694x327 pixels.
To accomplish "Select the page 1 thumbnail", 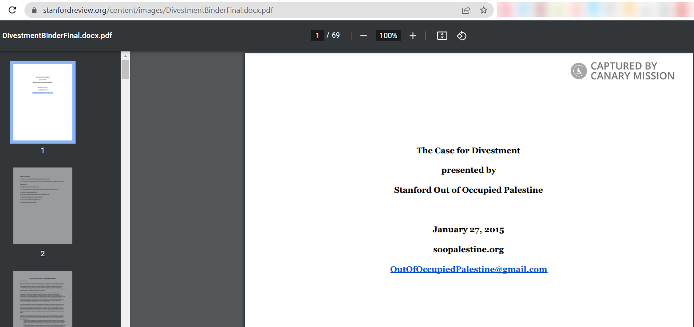I will 43,102.
